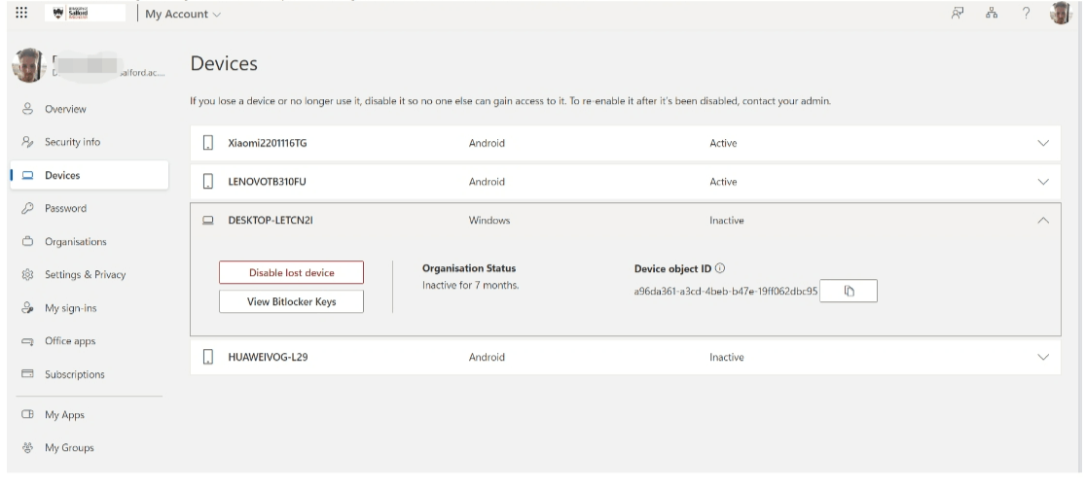
Task: Collapse the DESKTOP-LETCN2I device chevron
Action: (x=1043, y=221)
